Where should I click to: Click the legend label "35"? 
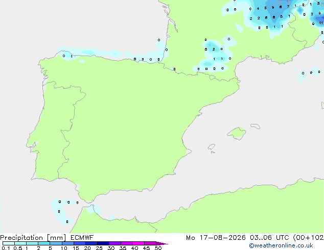[123, 248]
